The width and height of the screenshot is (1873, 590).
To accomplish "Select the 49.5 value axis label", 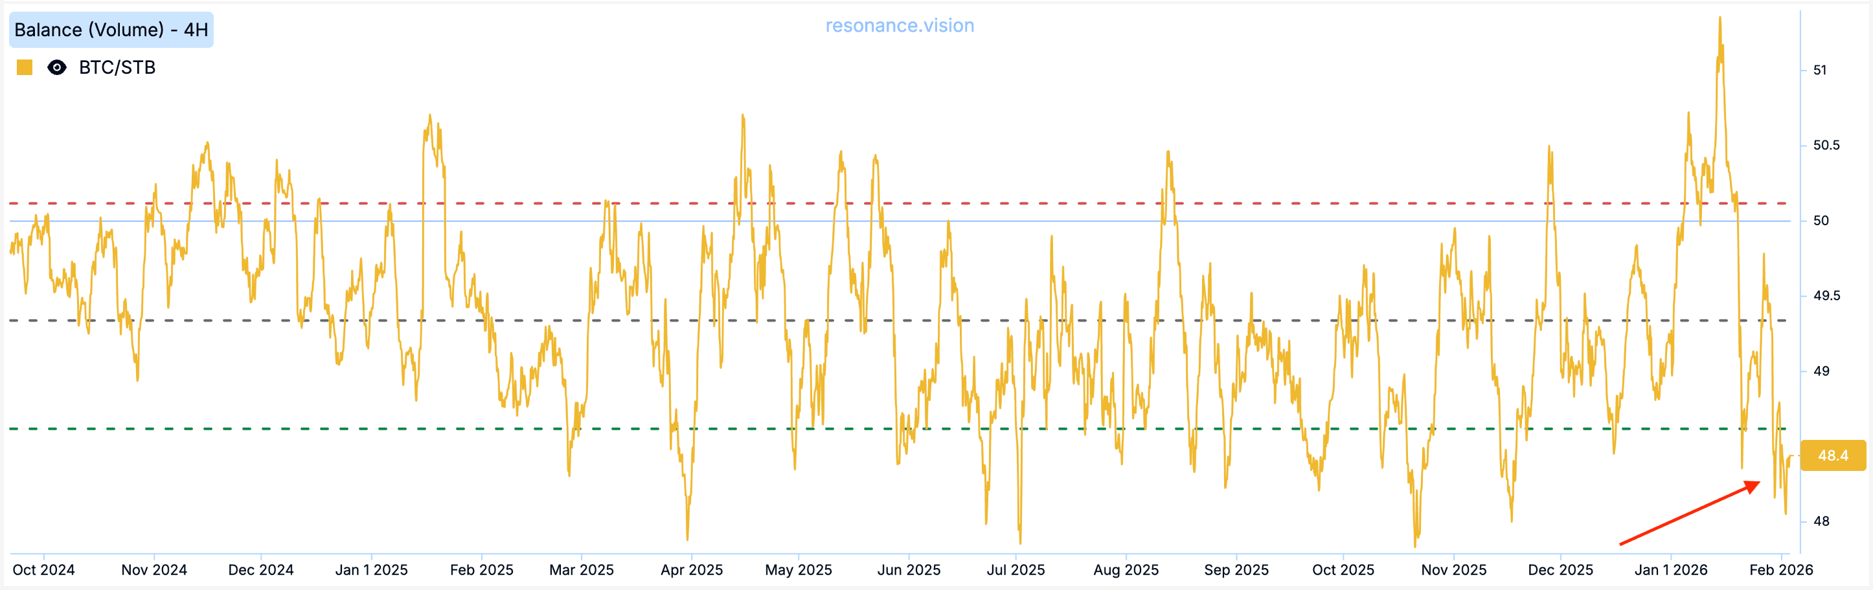I will pos(1826,296).
